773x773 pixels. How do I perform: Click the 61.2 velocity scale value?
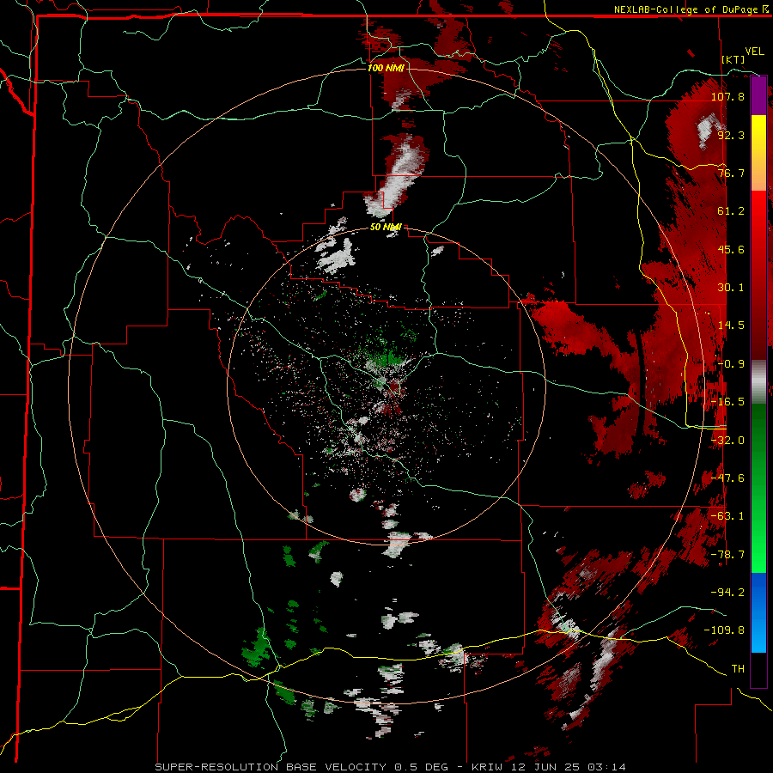[731, 211]
